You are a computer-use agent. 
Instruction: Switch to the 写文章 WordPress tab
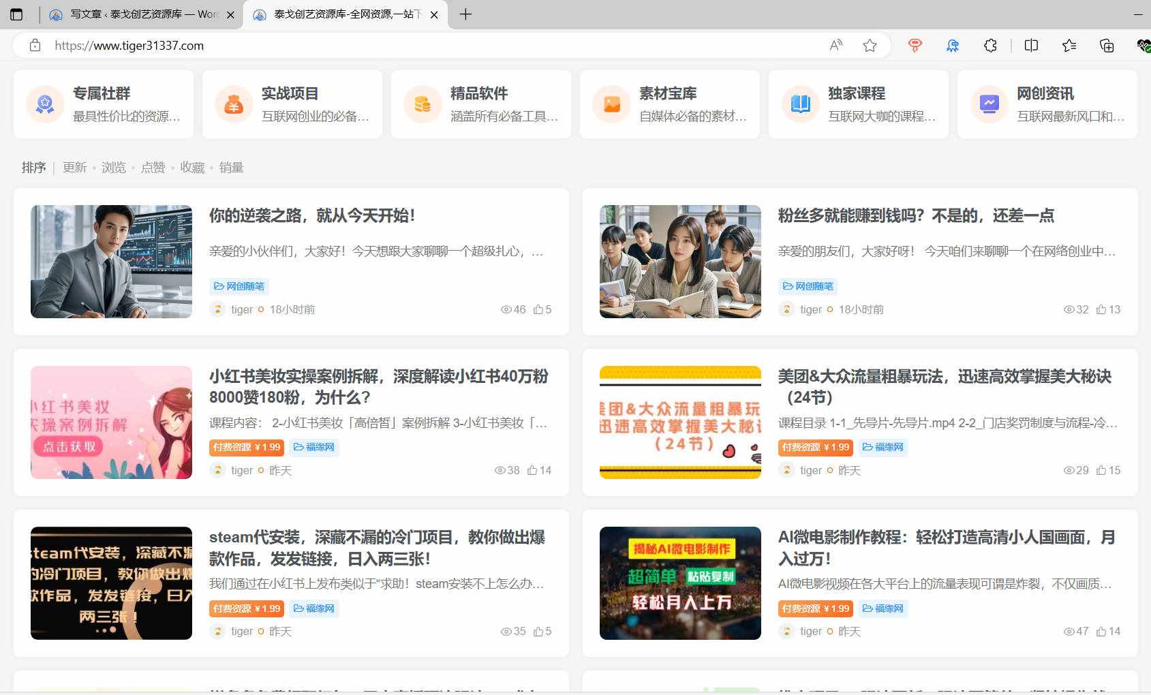point(141,14)
